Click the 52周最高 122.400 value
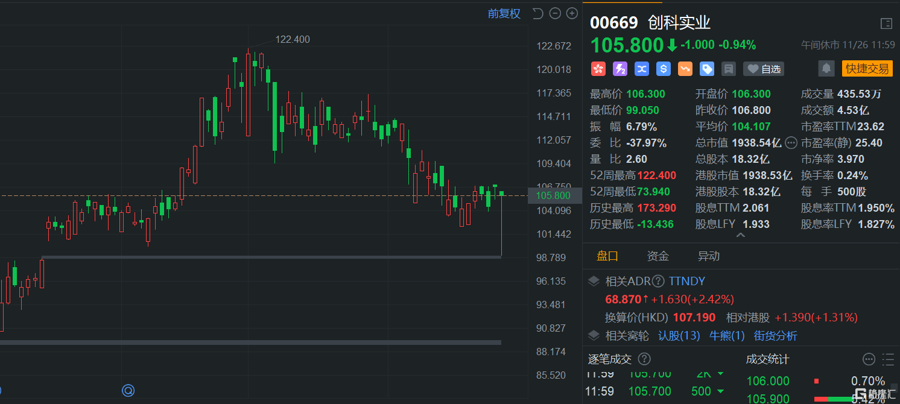This screenshot has height=404, width=900. [657, 175]
